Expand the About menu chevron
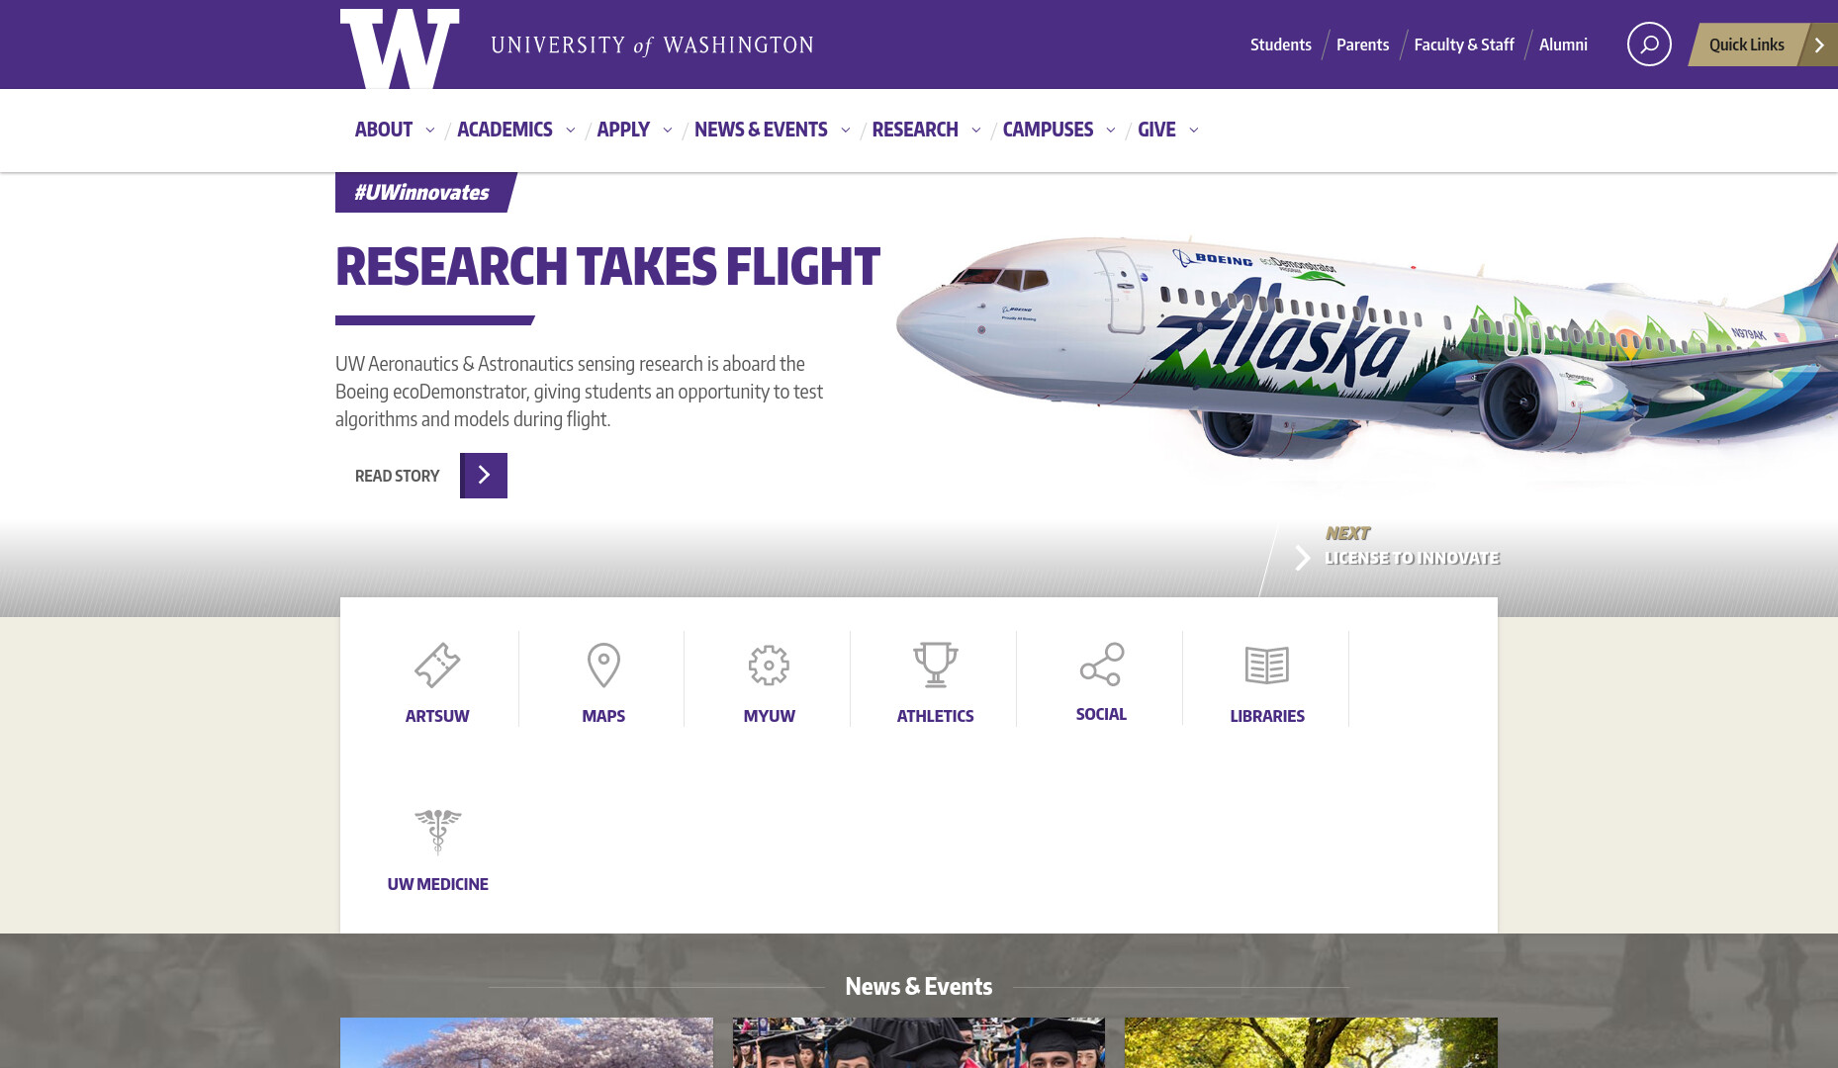The width and height of the screenshot is (1838, 1068). point(430,131)
